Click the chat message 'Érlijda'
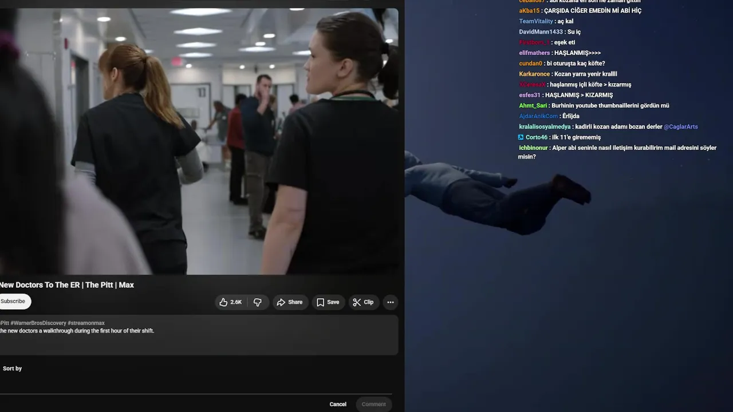This screenshot has width=733, height=412. coord(571,116)
